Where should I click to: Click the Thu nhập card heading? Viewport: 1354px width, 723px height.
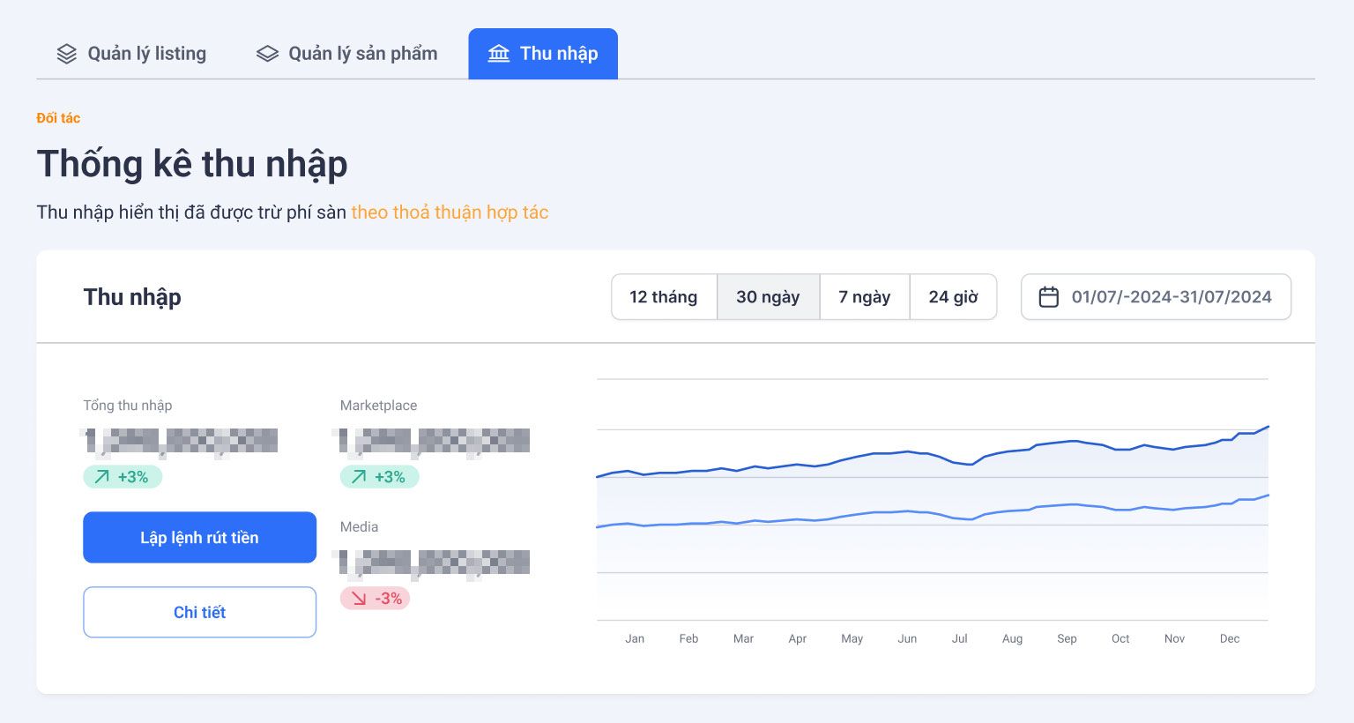[x=132, y=297]
